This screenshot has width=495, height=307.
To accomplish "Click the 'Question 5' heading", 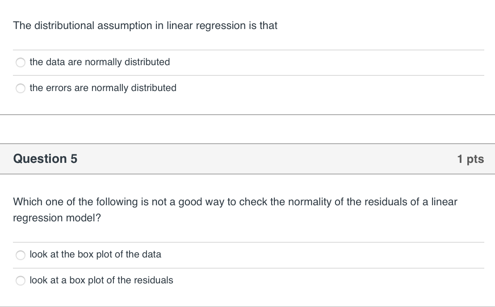I will [x=45, y=159].
